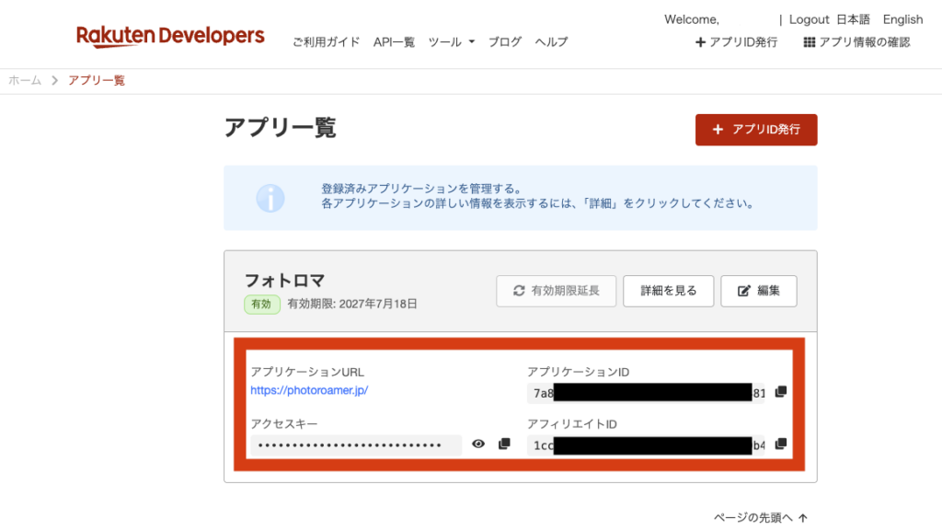Click header アプリID発行 plus link
The width and height of the screenshot is (942, 531).
(736, 42)
